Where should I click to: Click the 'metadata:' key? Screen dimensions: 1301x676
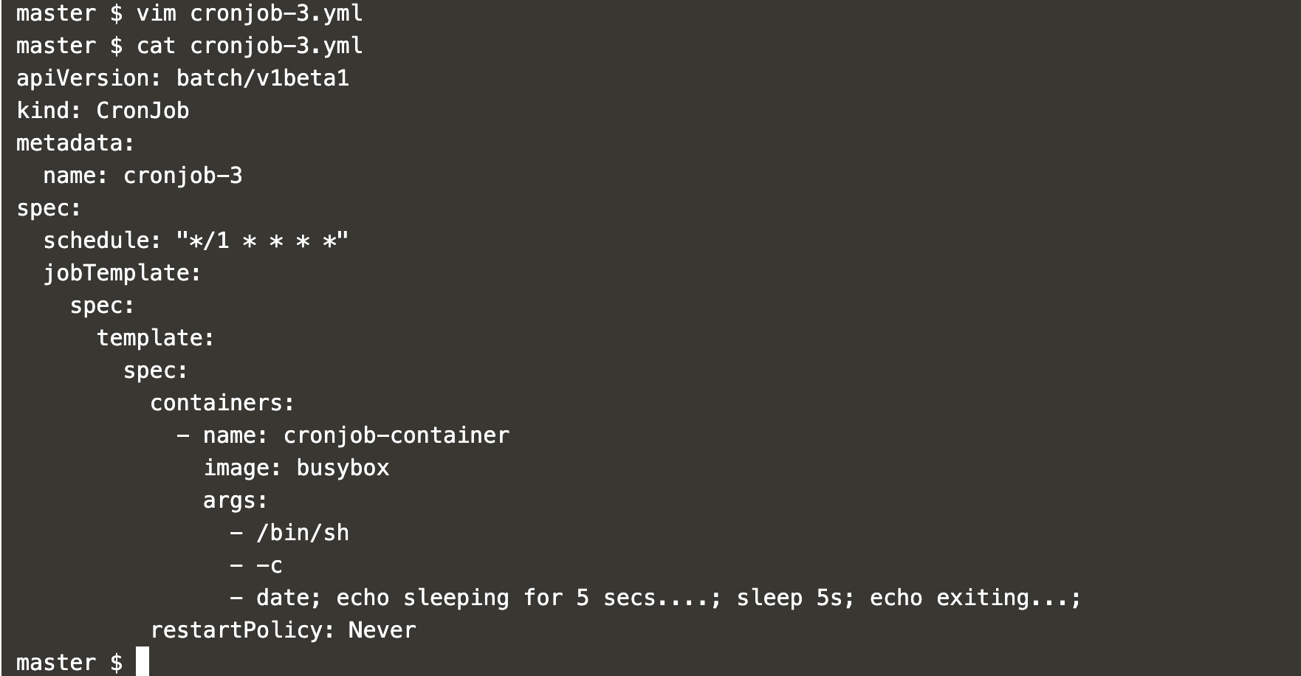click(75, 143)
